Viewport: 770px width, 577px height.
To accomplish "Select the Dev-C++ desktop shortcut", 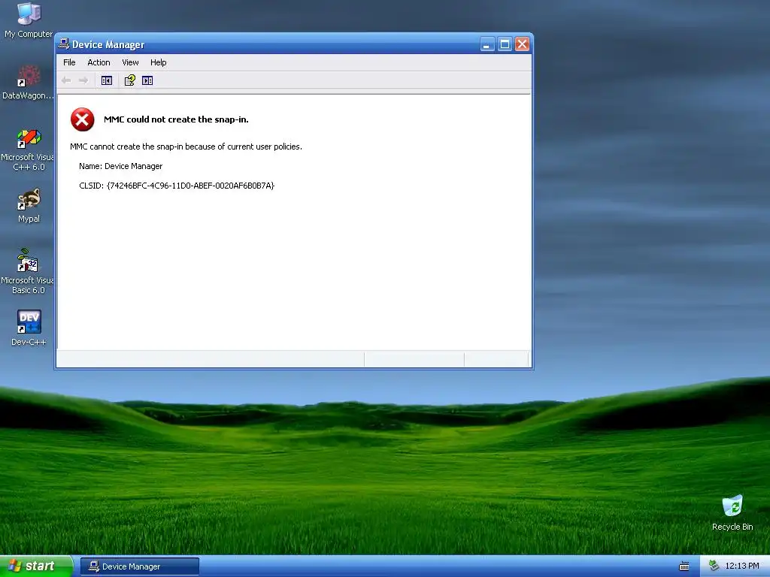I will [29, 328].
